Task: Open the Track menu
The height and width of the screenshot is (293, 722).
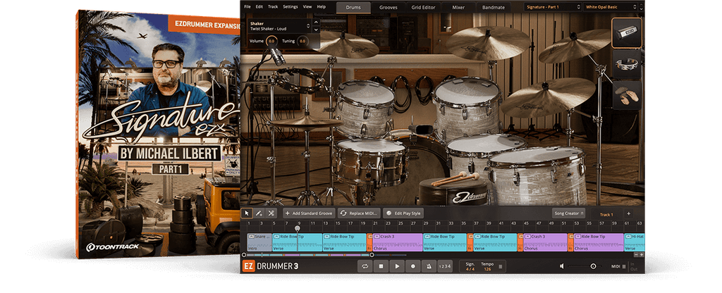Action: (x=273, y=7)
